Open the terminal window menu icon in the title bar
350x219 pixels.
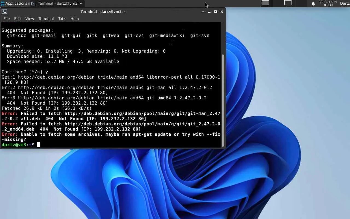(x=4, y=11)
